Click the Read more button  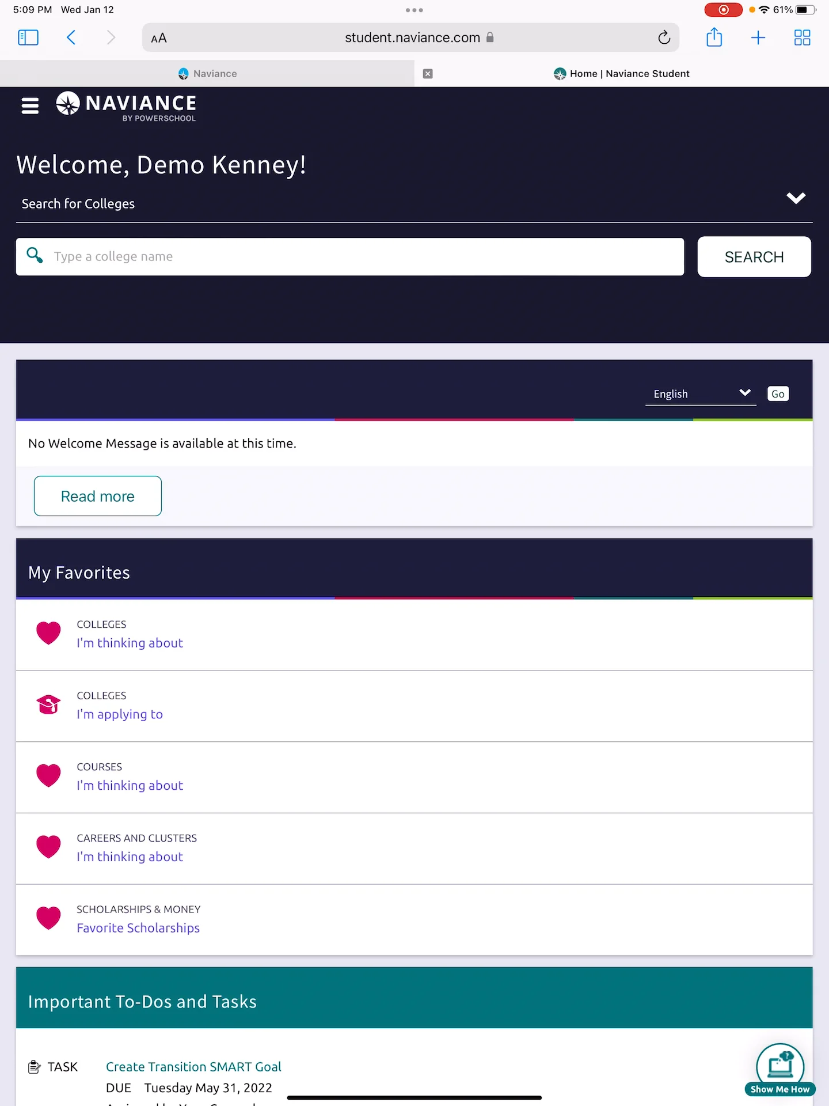(x=98, y=496)
